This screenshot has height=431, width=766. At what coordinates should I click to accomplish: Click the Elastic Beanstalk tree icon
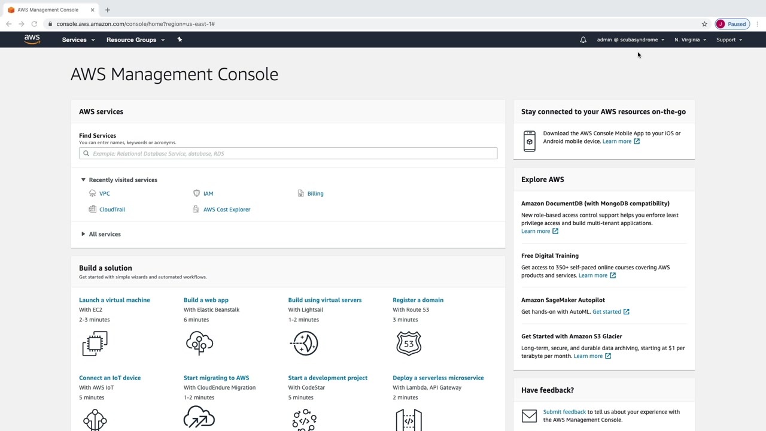tap(199, 344)
